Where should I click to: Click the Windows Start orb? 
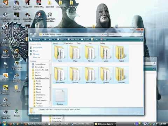tap(4, 124)
